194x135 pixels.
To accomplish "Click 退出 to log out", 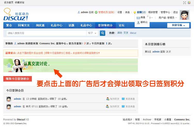I will (175, 12).
